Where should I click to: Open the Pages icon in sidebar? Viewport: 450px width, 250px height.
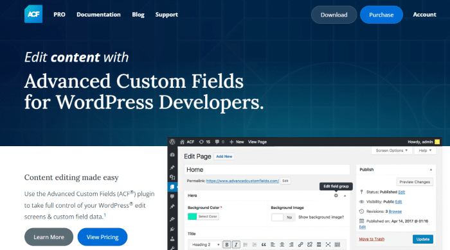pyautogui.click(x=172, y=187)
